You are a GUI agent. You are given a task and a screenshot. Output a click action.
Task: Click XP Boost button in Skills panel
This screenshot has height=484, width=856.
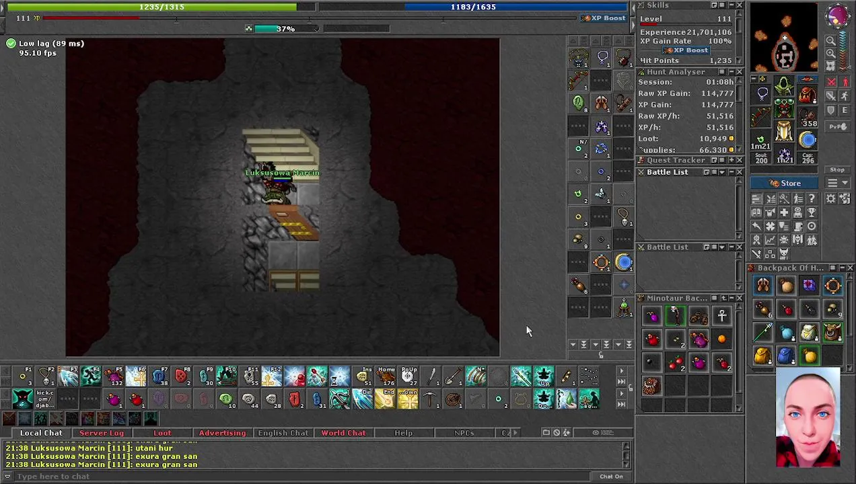point(686,50)
